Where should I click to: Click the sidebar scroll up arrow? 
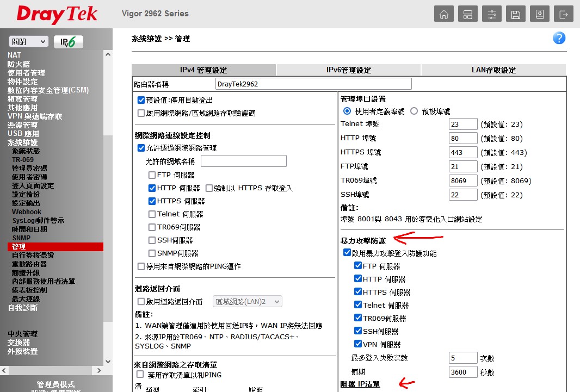(108, 55)
